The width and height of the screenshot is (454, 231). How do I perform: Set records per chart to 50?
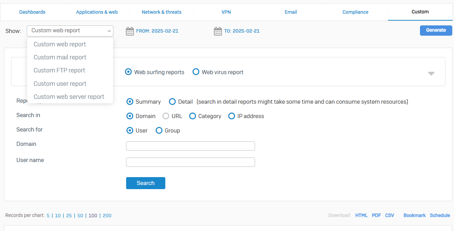point(80,216)
